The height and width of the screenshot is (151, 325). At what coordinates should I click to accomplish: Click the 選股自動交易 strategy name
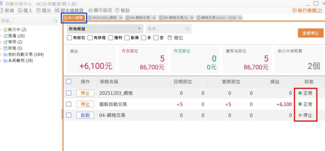113,104
